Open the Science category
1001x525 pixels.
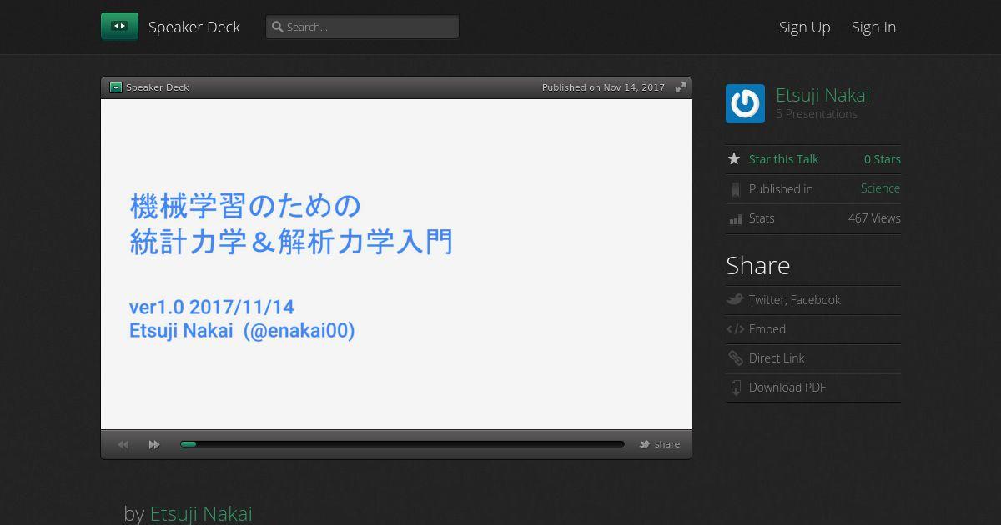click(880, 188)
